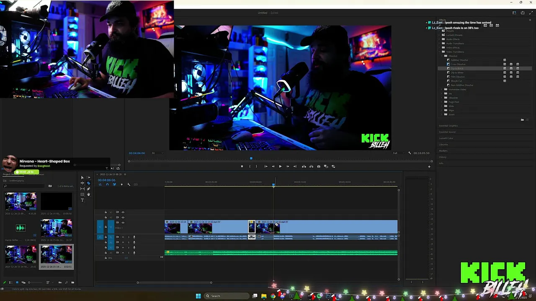536x301 pixels.
Task: Open the Essential Graphics panel
Action: (x=448, y=126)
